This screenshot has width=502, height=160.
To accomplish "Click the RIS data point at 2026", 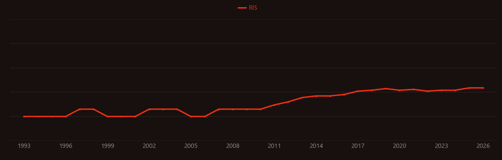I will (x=483, y=88).
